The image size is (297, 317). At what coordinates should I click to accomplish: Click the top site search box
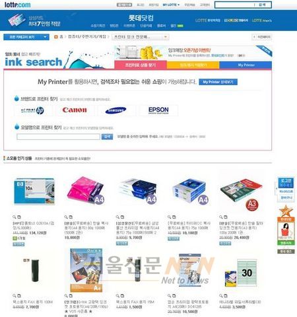point(234,5)
